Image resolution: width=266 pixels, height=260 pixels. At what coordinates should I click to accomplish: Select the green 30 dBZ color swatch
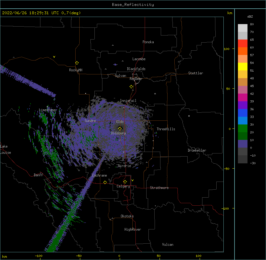point(243,128)
